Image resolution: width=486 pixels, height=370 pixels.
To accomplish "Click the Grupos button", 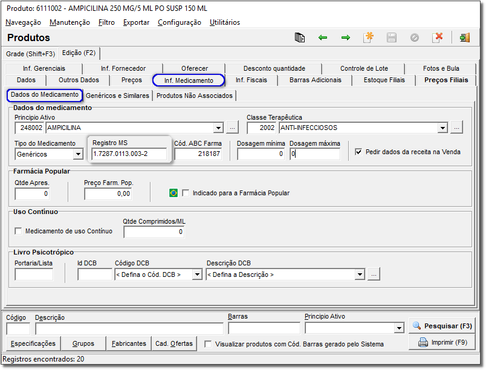I will [x=83, y=343].
